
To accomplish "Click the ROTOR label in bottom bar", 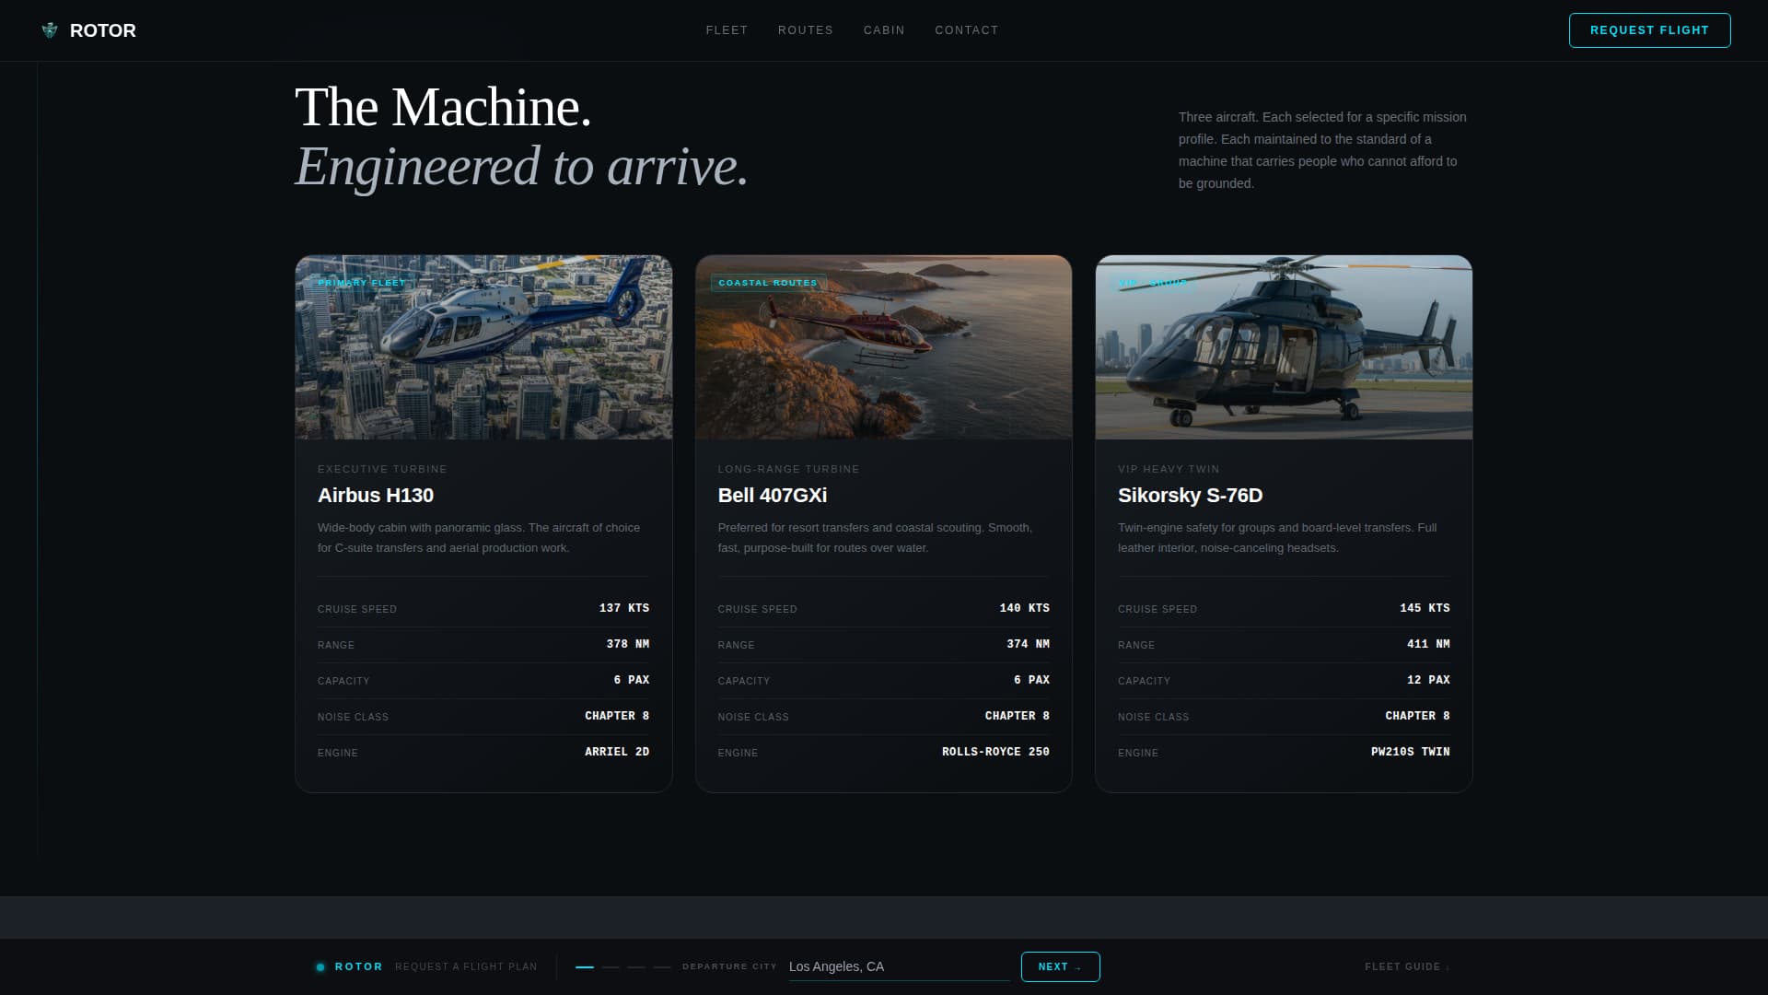I will click(359, 966).
